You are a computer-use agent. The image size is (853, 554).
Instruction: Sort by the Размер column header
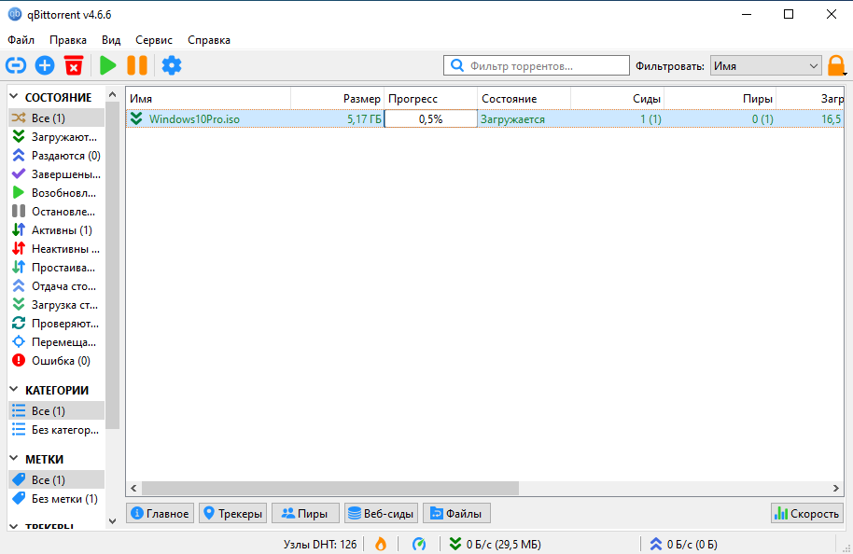point(337,99)
